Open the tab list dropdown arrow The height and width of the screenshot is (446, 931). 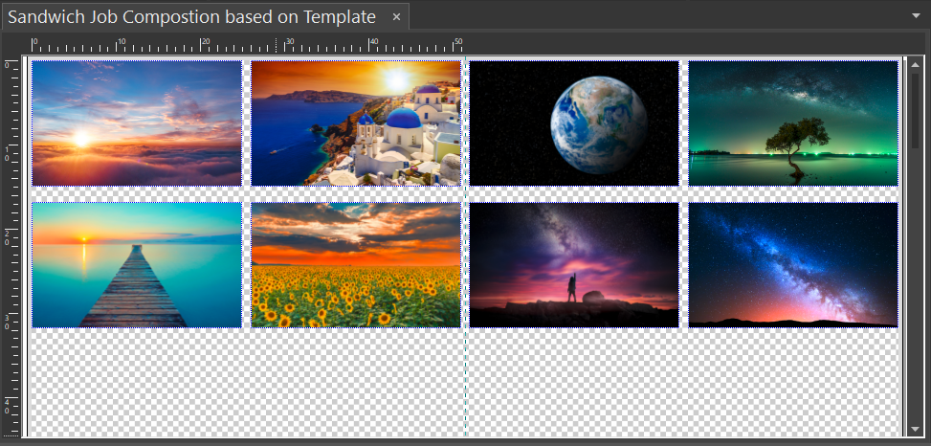(x=916, y=15)
